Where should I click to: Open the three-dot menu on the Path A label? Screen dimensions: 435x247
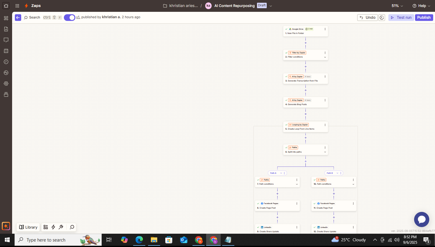[284, 173]
